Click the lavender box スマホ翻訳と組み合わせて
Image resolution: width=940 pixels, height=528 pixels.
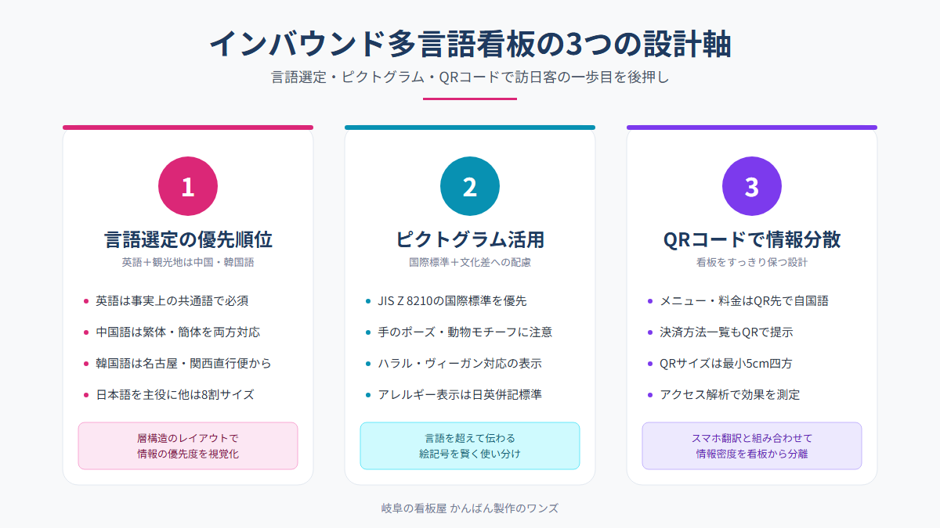pos(752,446)
